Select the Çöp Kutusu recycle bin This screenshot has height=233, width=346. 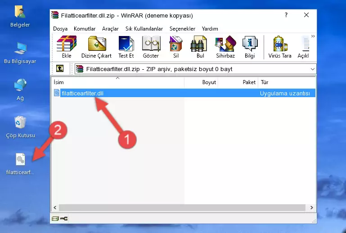[20, 127]
